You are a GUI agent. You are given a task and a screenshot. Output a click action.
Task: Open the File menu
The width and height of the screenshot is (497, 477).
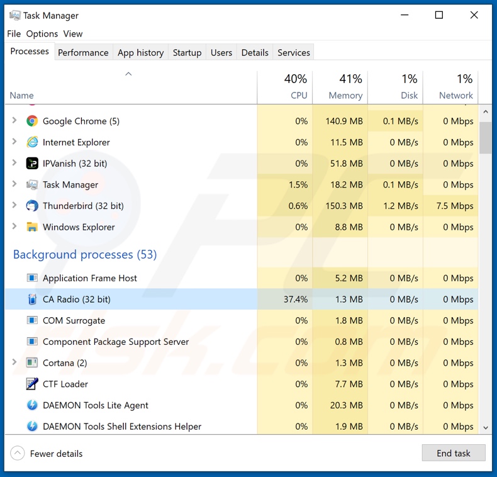pos(14,33)
